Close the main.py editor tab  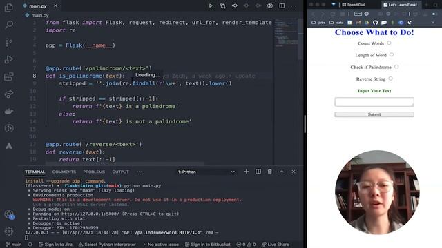click(55, 6)
